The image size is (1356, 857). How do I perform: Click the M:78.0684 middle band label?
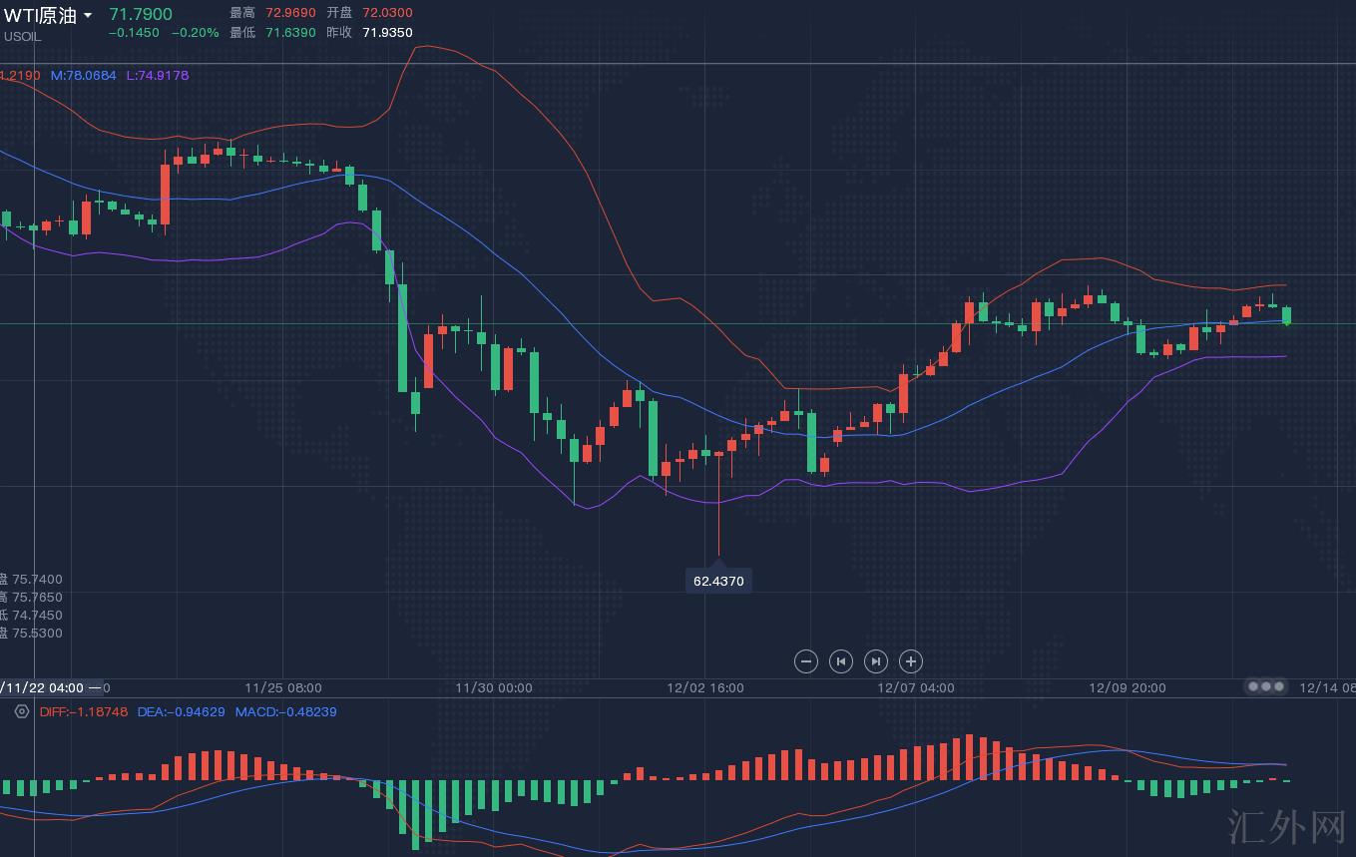(83, 75)
